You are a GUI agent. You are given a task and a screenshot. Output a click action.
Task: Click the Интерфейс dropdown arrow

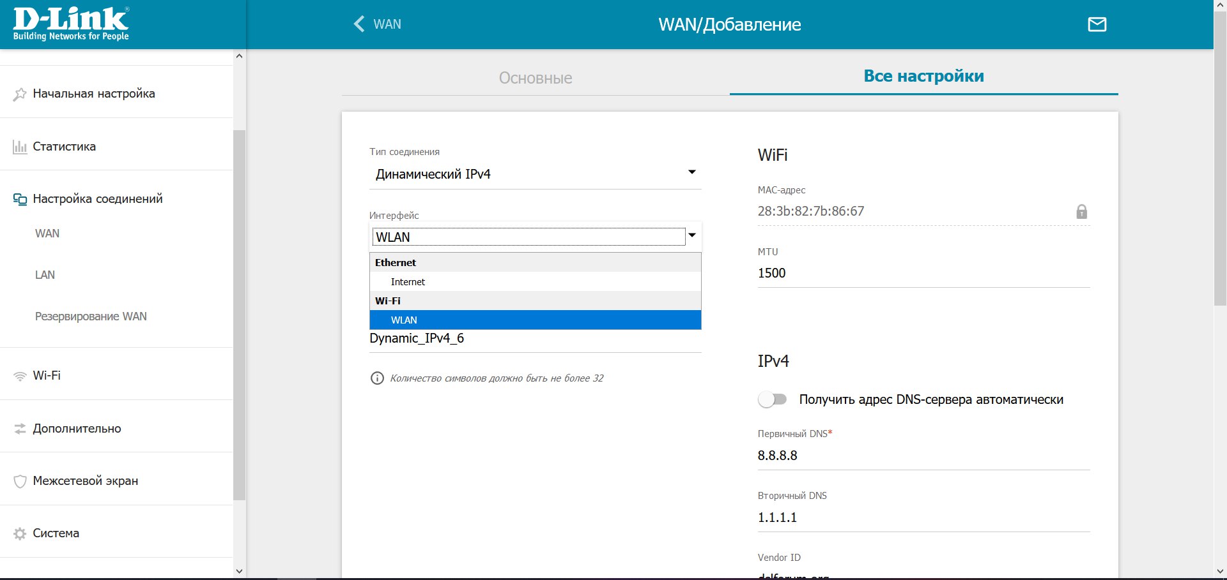(692, 235)
